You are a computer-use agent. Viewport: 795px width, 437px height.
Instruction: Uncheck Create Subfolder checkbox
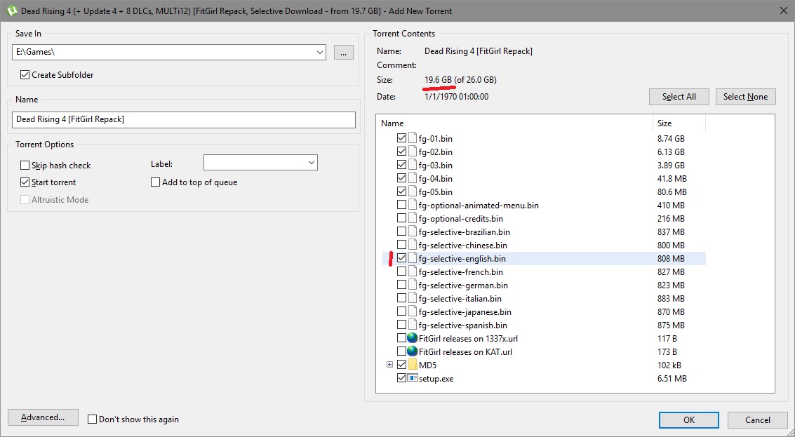(x=25, y=74)
